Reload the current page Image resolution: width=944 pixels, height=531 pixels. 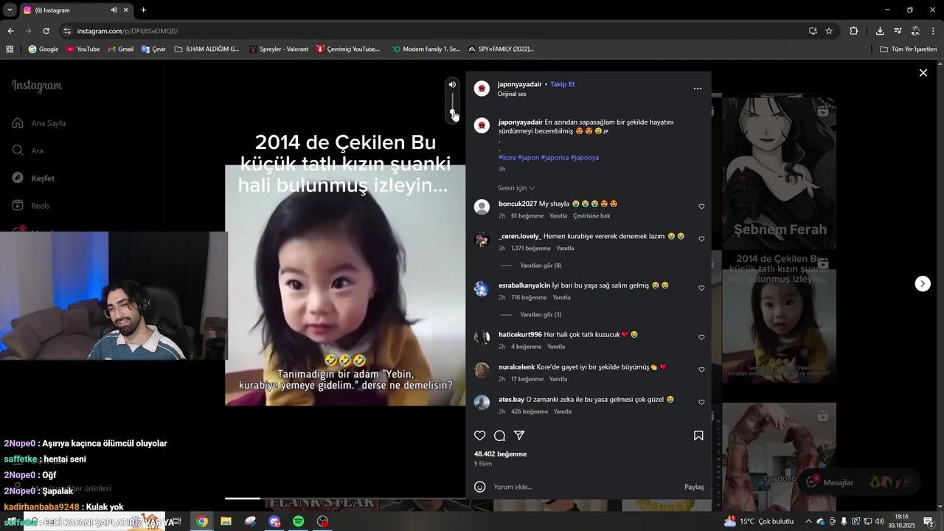(46, 31)
